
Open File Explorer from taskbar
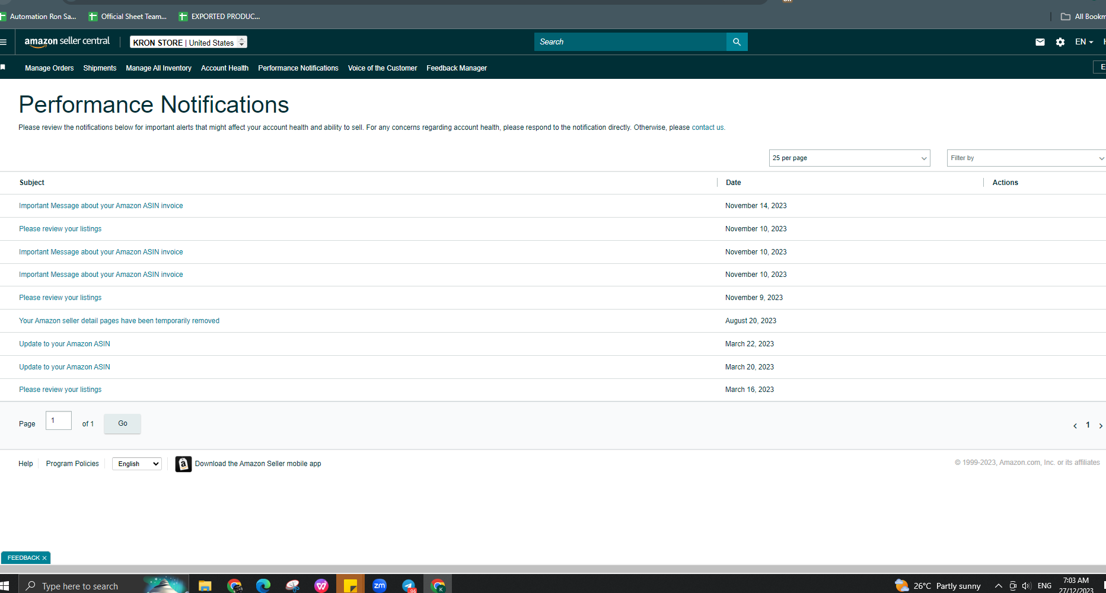pos(205,586)
